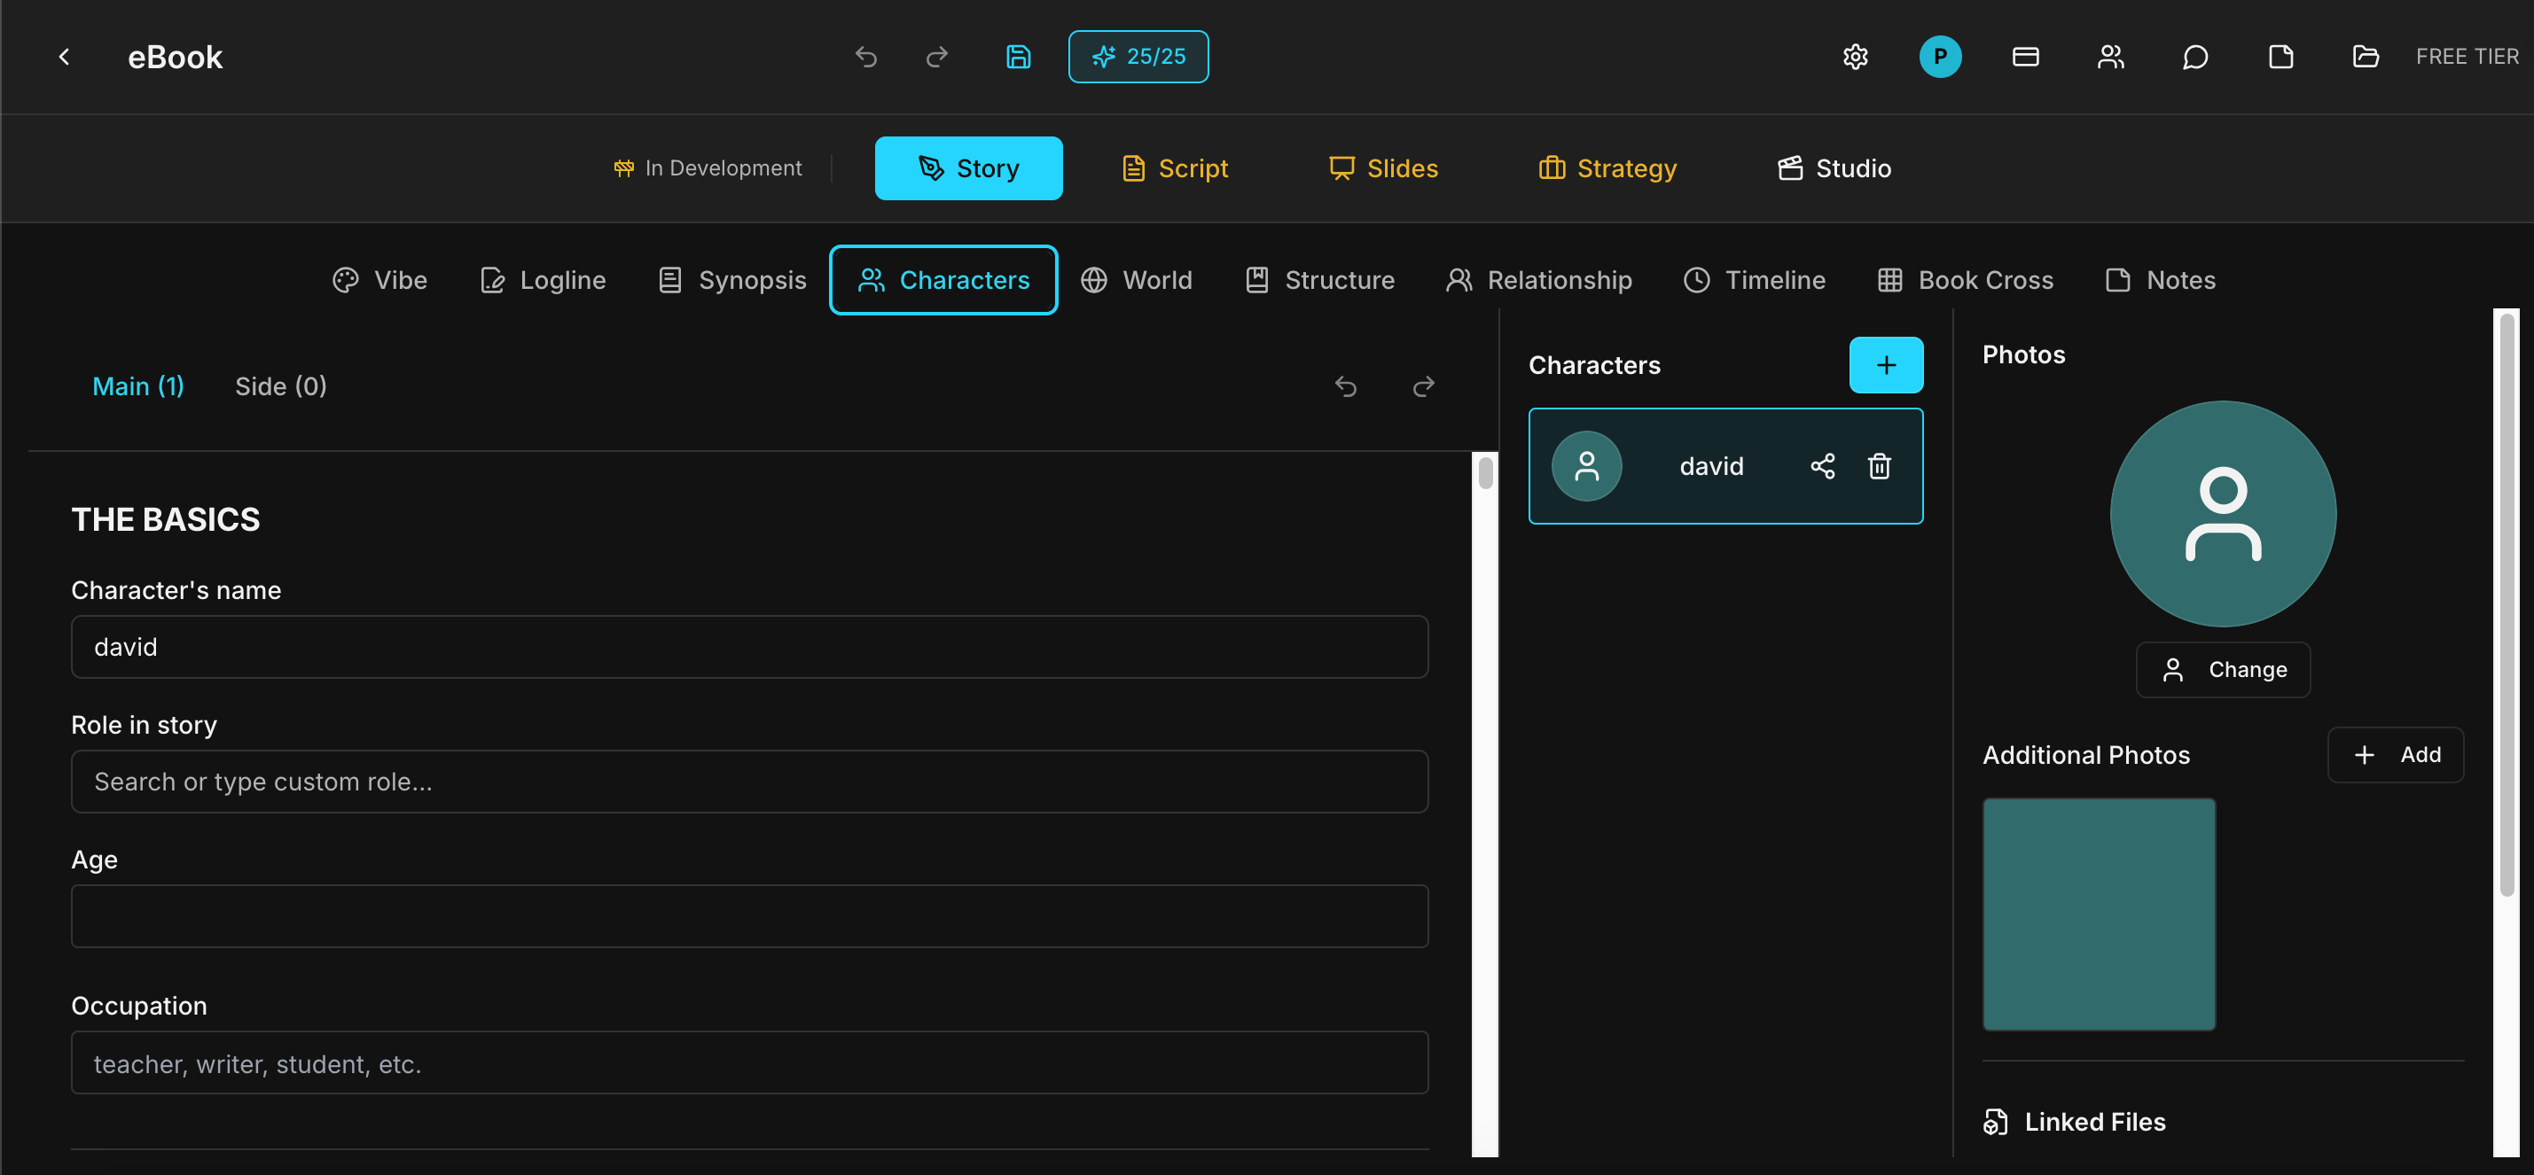The height and width of the screenshot is (1175, 2534).
Task: Click the save icon in top toolbar
Action: 1018,57
